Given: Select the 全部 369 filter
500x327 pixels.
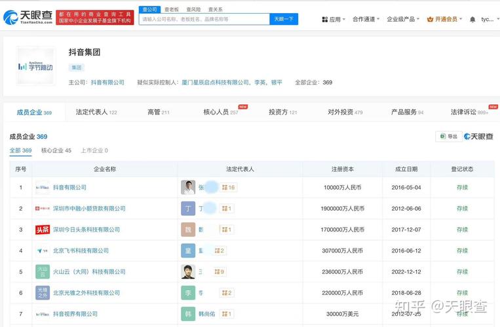Looking at the screenshot, I should 20,150.
